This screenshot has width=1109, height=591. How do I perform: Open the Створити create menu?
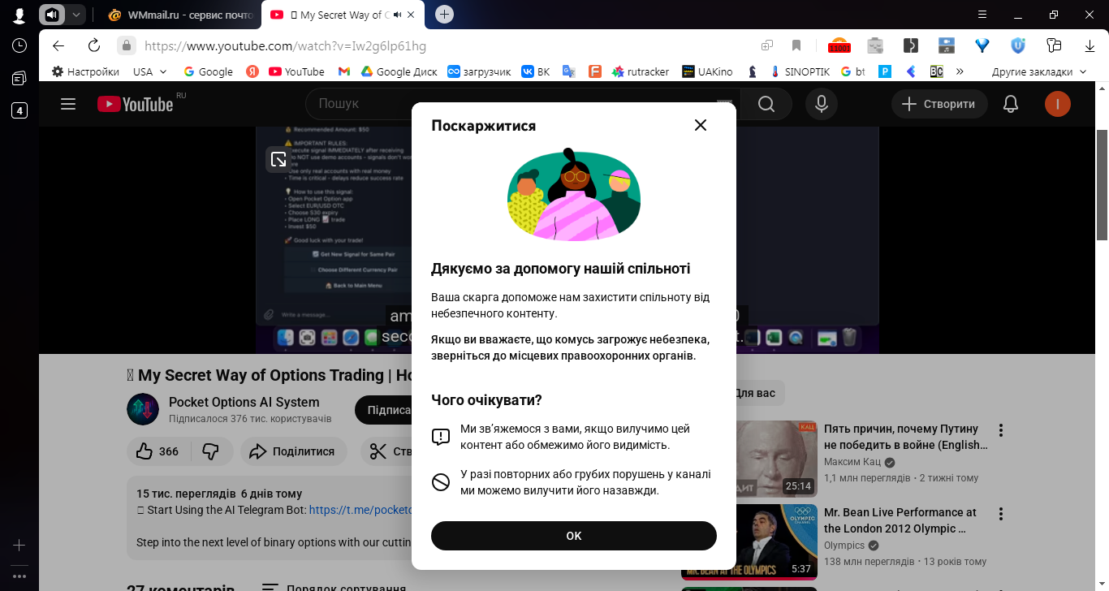pos(939,104)
